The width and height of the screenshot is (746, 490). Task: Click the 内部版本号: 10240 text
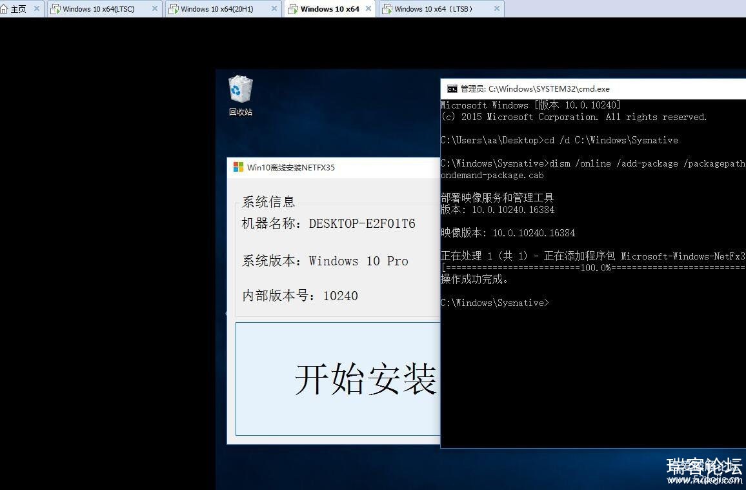(299, 296)
